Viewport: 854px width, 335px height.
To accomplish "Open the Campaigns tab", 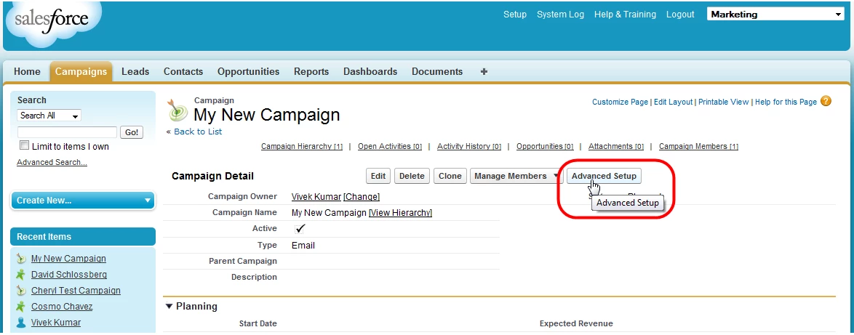I will [81, 71].
